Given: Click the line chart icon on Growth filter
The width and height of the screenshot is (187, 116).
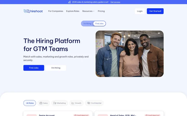Looking at the screenshot, I should click(73, 103).
